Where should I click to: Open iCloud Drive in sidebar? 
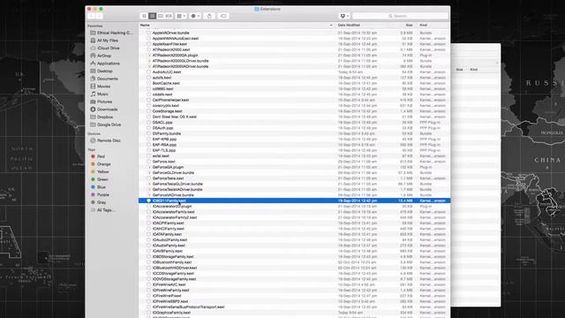click(x=105, y=48)
